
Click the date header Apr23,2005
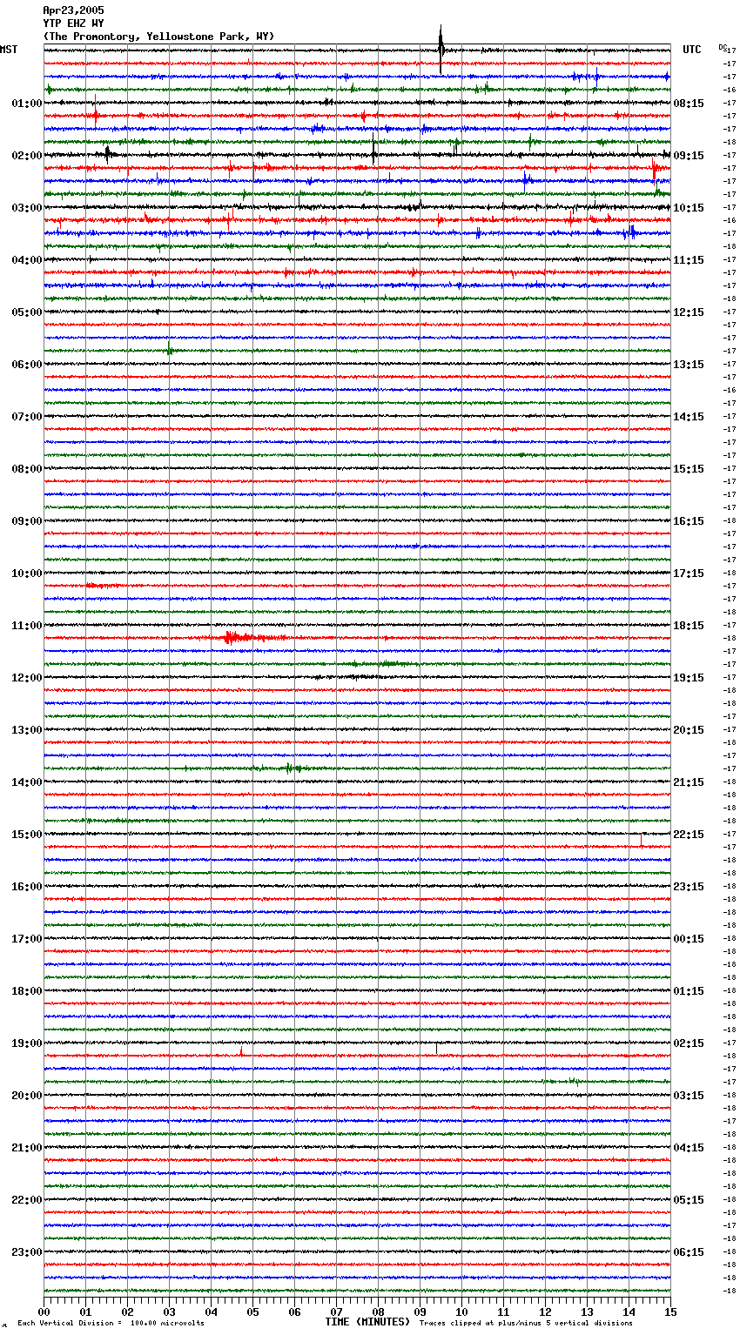[73, 10]
